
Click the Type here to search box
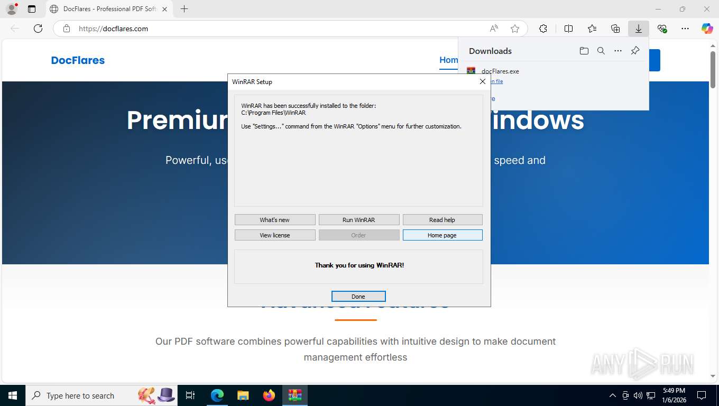(102, 395)
